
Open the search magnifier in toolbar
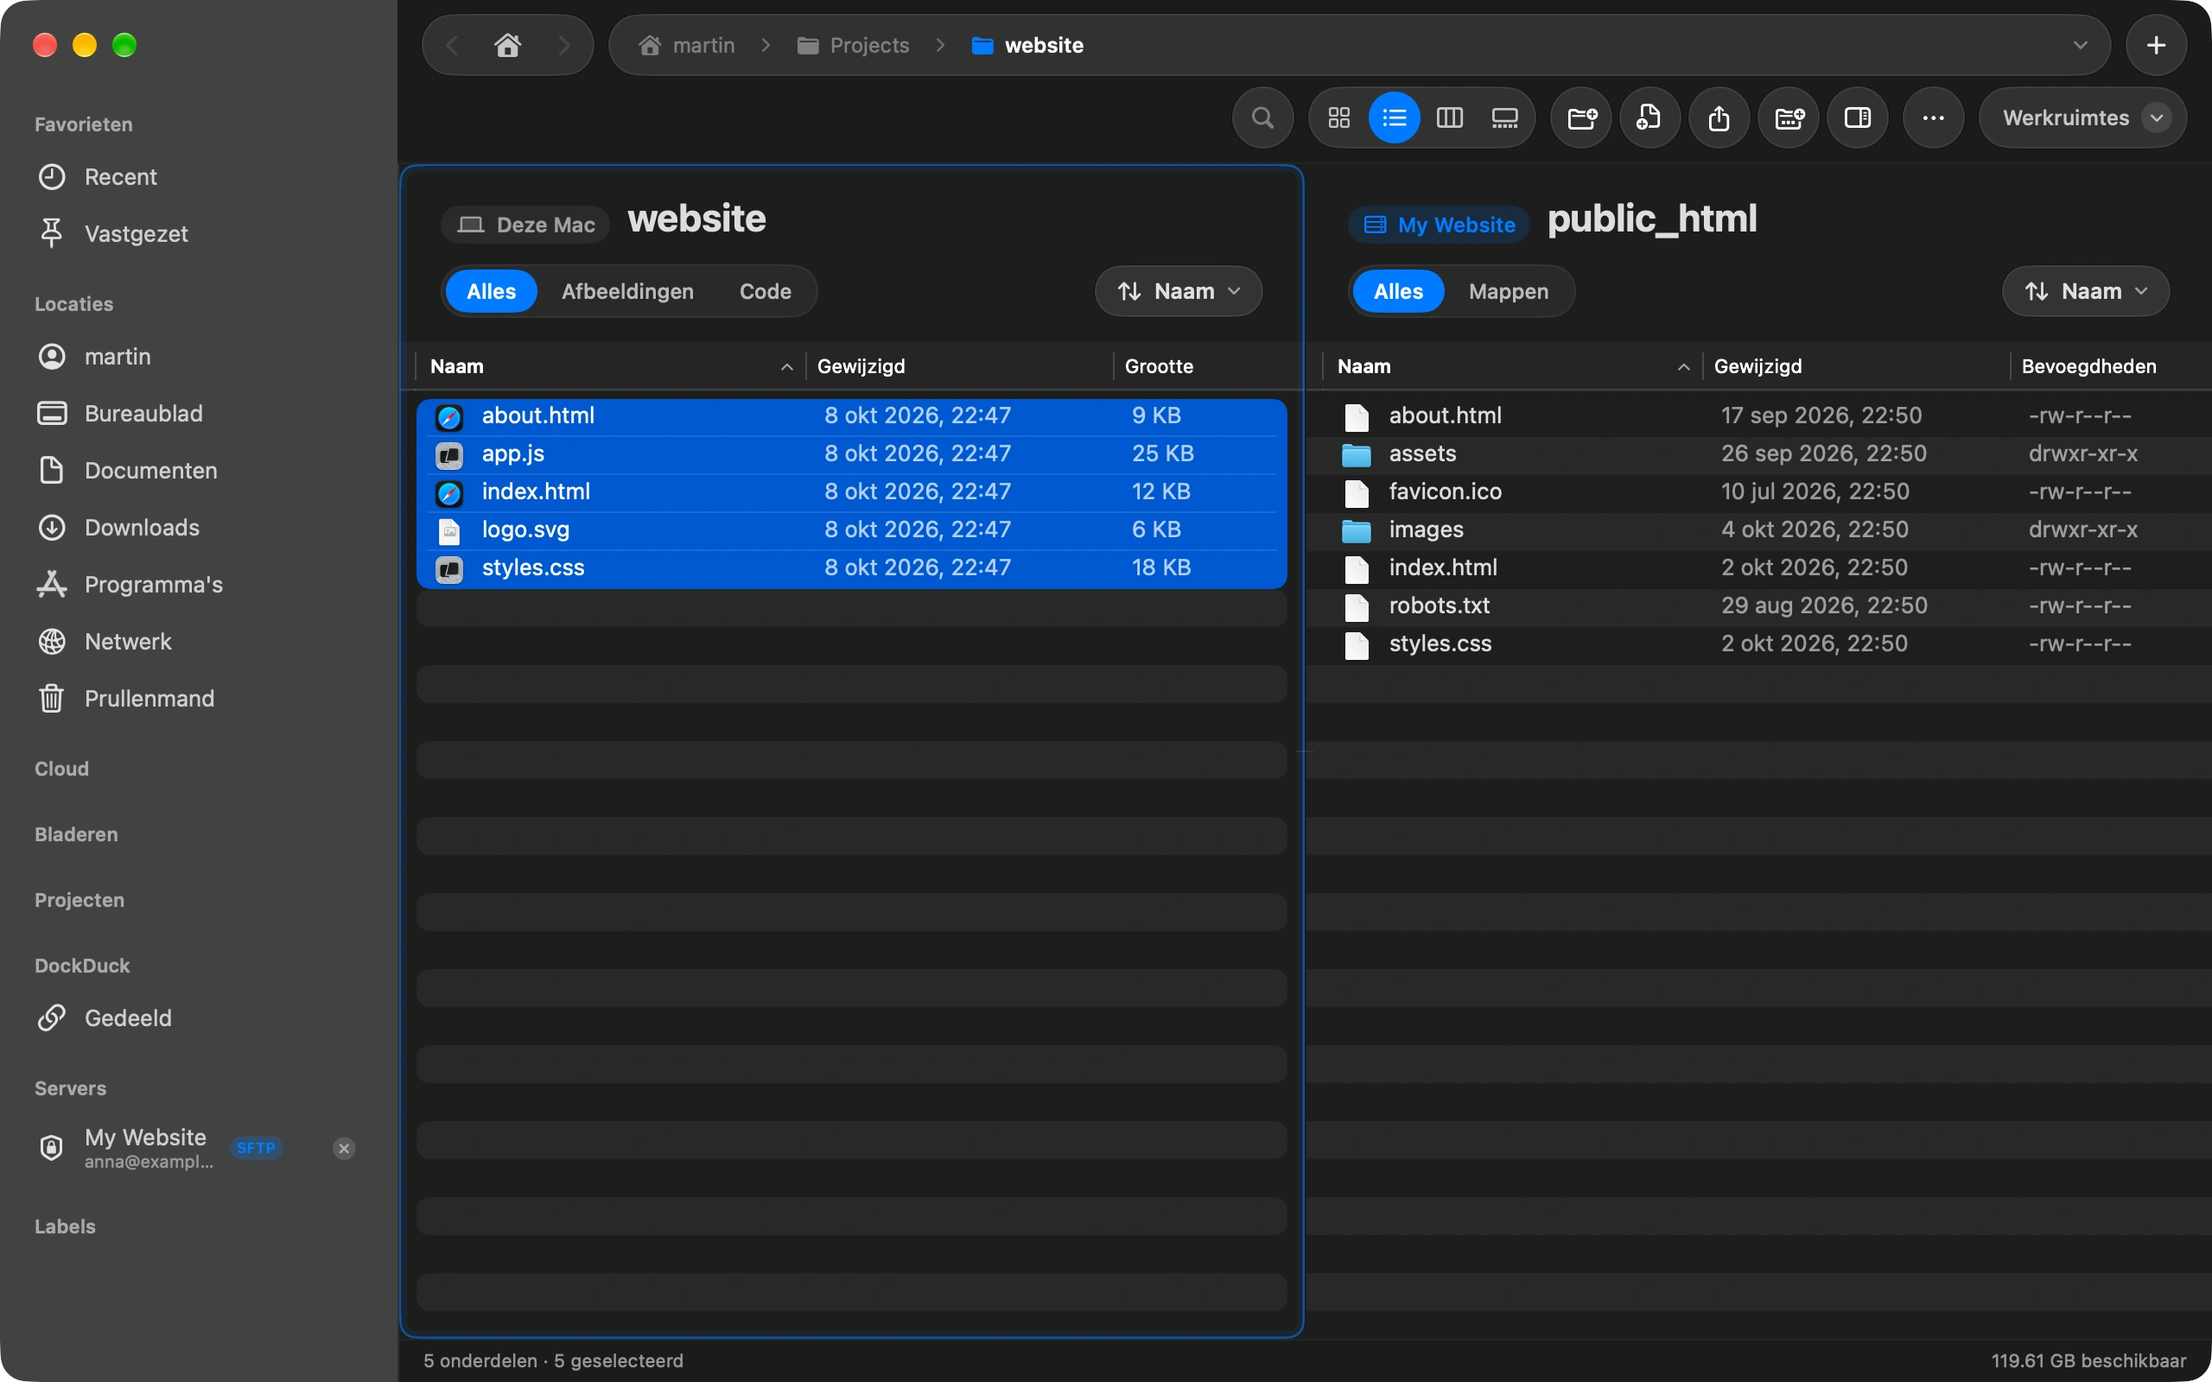point(1262,118)
